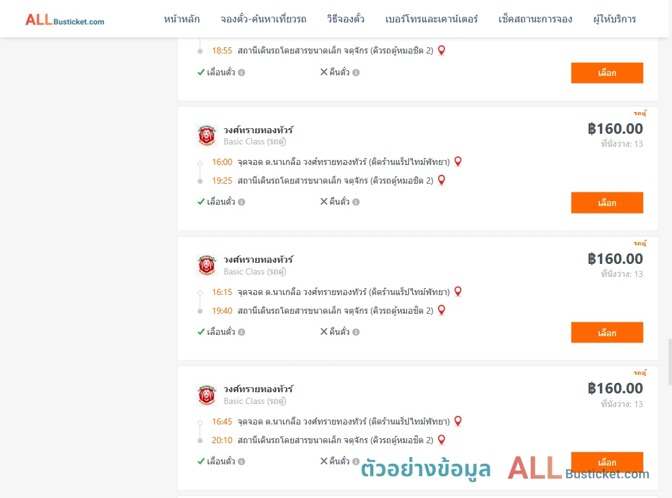Click operator lion logo in 16:00 trip card
This screenshot has width=672, height=498.
[207, 136]
